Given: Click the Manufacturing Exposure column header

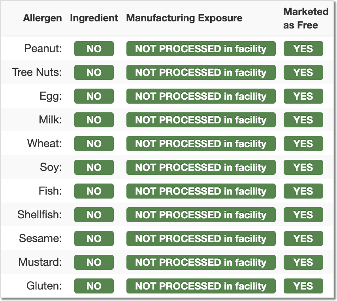Looking at the screenshot, I should tap(184, 18).
